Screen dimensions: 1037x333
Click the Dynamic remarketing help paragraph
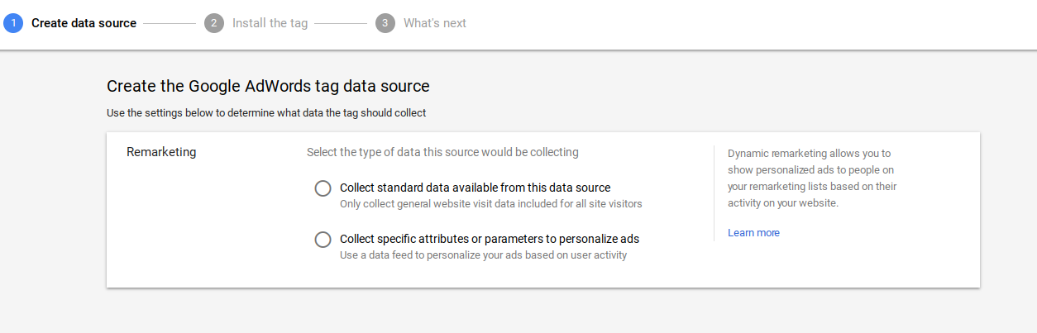click(811, 178)
